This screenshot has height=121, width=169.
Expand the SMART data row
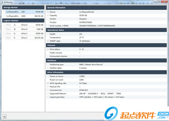coord(48,41)
